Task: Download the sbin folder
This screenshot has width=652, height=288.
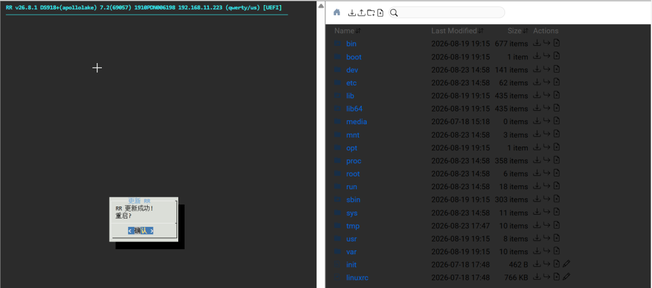Action: (537, 199)
